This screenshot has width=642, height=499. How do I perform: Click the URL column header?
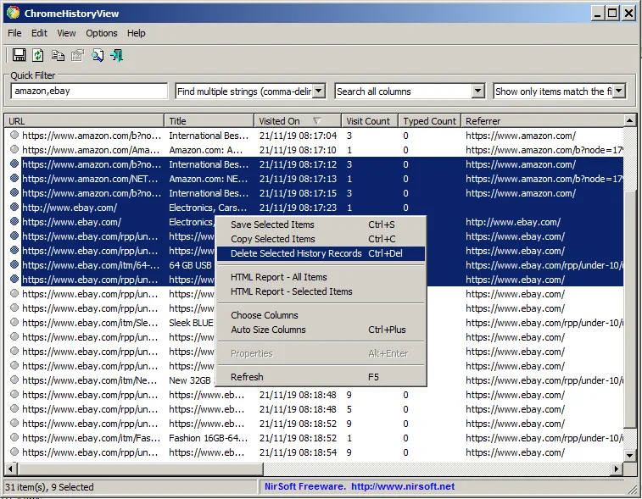tap(84, 121)
